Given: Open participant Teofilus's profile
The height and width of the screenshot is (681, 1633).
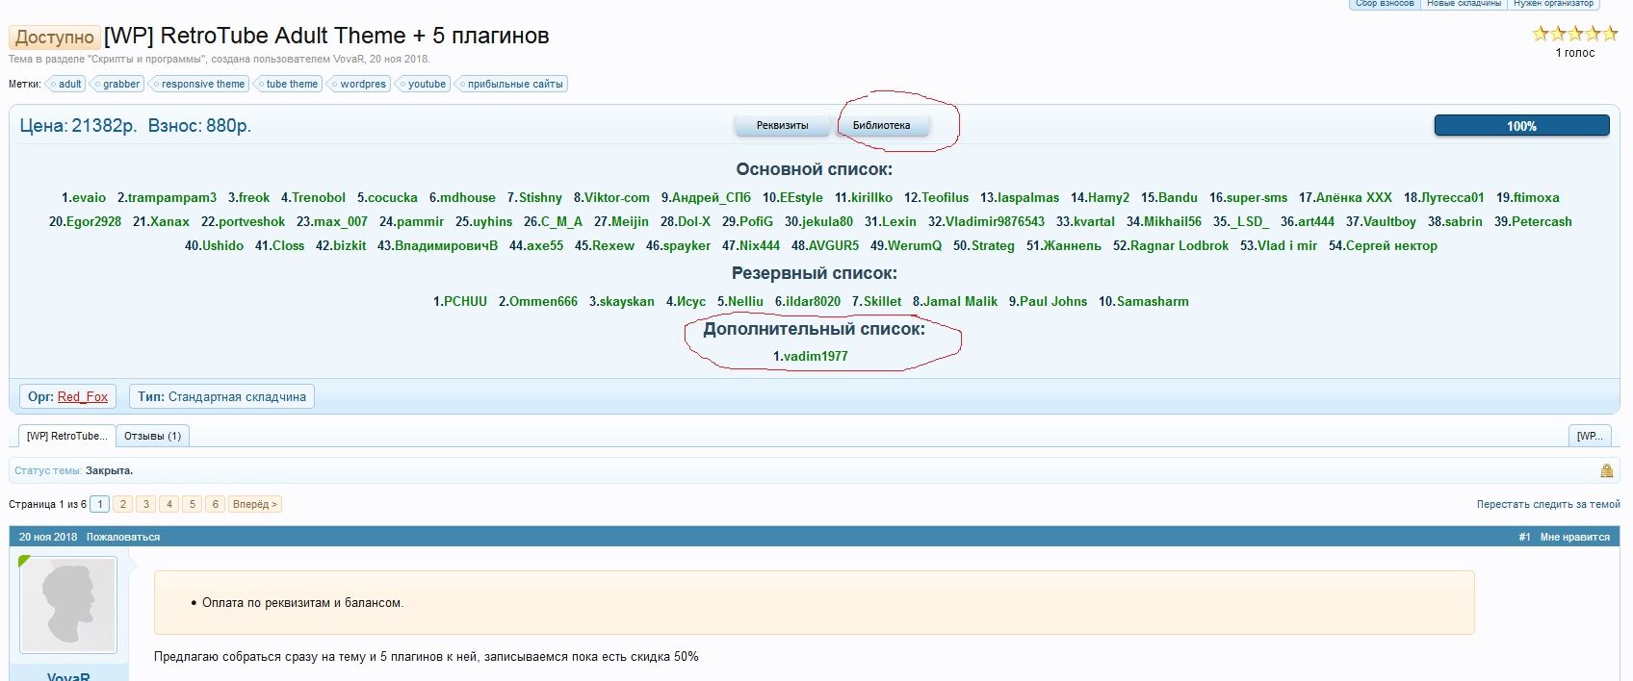Looking at the screenshot, I should click(x=946, y=197).
